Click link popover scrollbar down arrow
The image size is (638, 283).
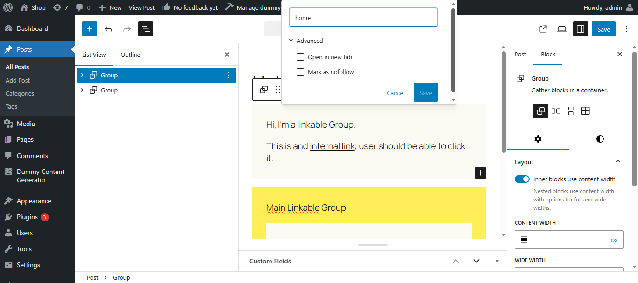[453, 100]
